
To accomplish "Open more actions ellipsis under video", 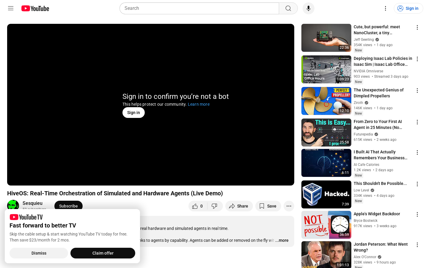I will pos(289,206).
